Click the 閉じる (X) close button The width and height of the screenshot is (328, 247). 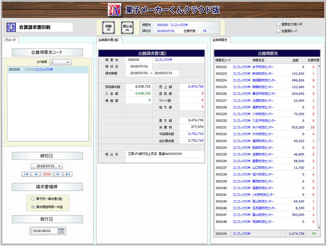point(127,28)
